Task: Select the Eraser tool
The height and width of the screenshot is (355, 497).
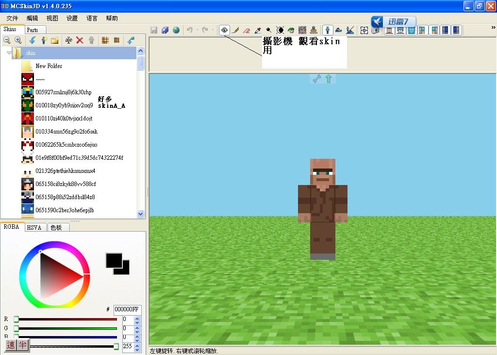Action: pos(247,30)
